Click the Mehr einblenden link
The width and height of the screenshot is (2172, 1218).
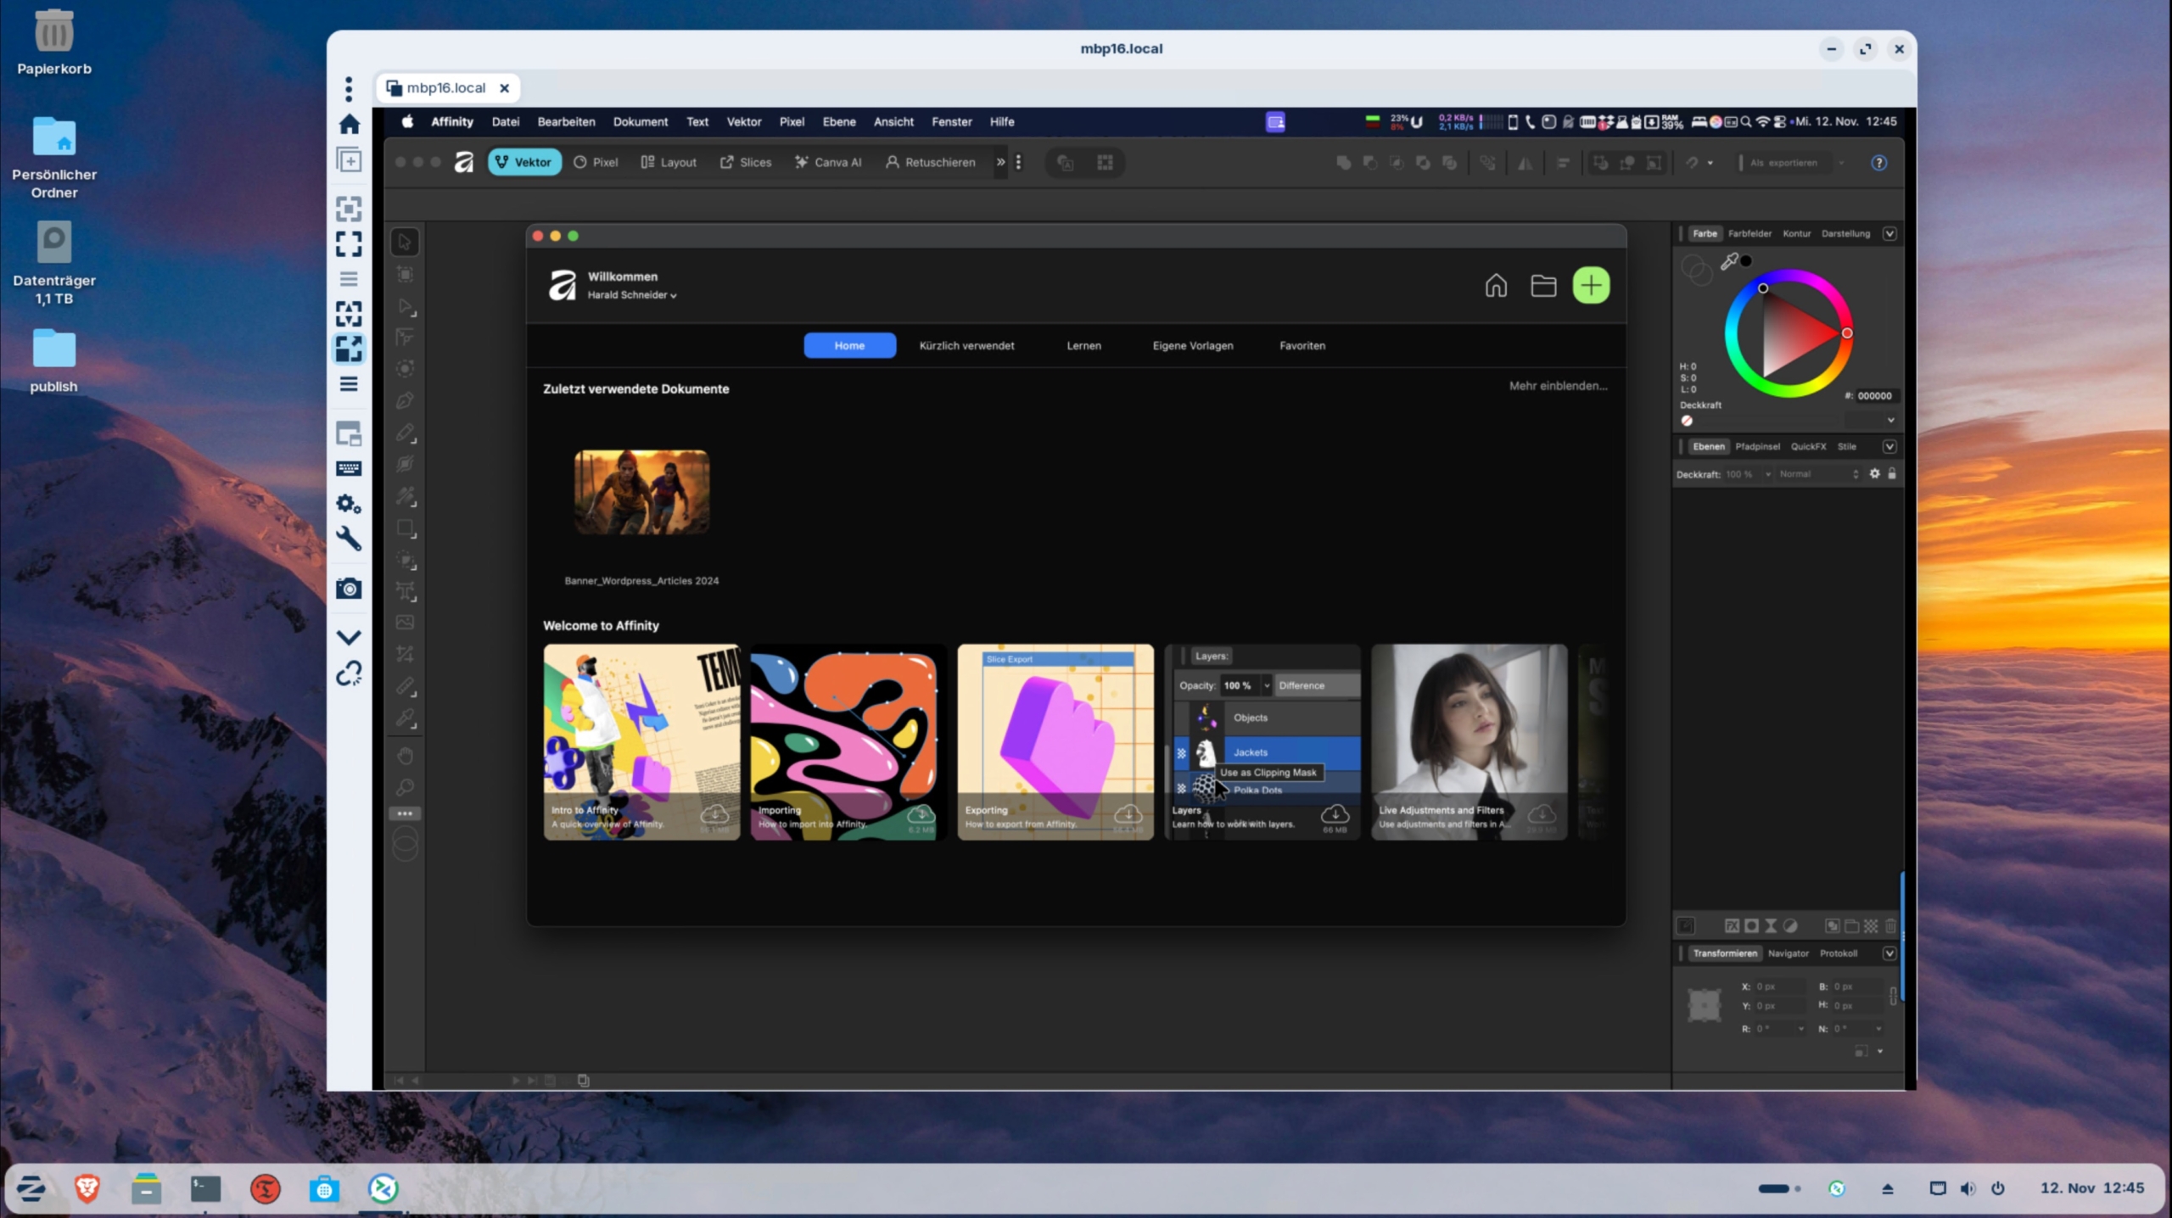pos(1558,386)
